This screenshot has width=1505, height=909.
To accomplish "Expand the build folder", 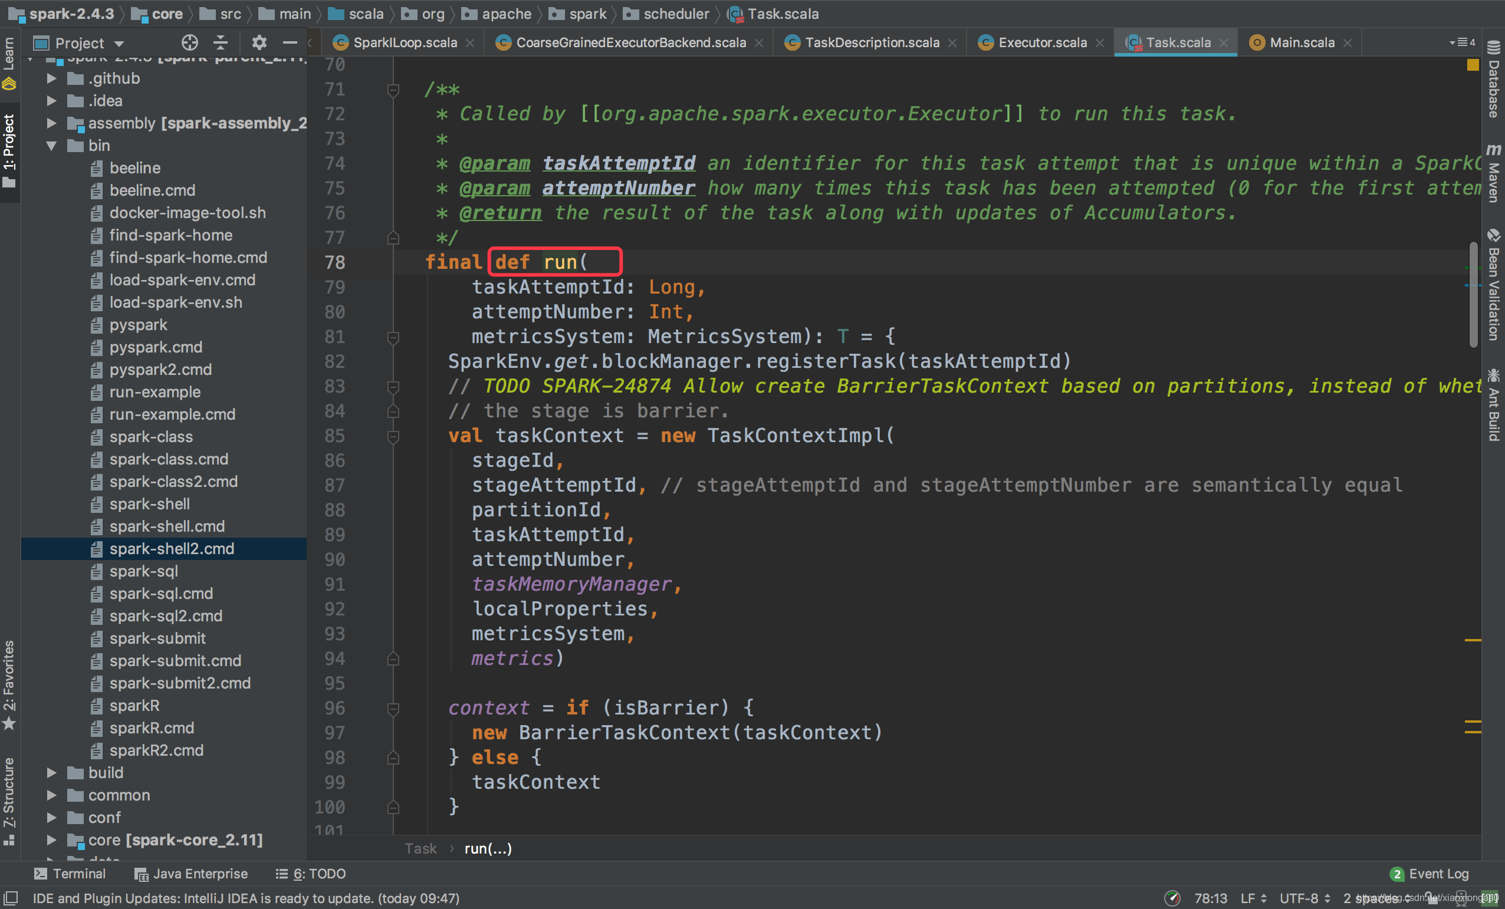I will tap(52, 773).
